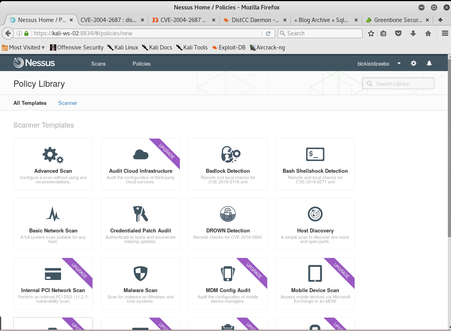Bookmark this page with the star
The height and width of the screenshot is (331, 451).
pos(371,33)
